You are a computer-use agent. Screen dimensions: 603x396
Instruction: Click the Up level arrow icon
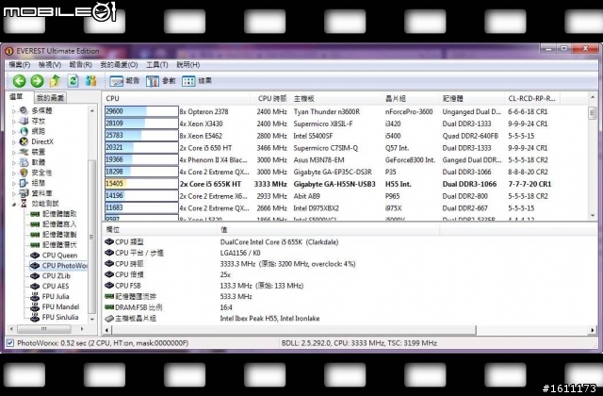pyautogui.click(x=55, y=81)
